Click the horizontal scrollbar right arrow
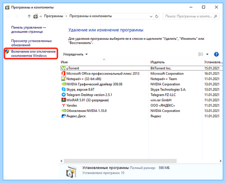 coord(220,161)
